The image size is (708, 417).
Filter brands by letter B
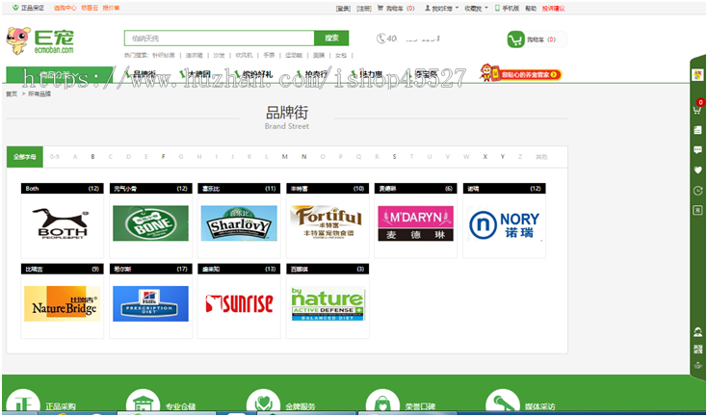[93, 157]
